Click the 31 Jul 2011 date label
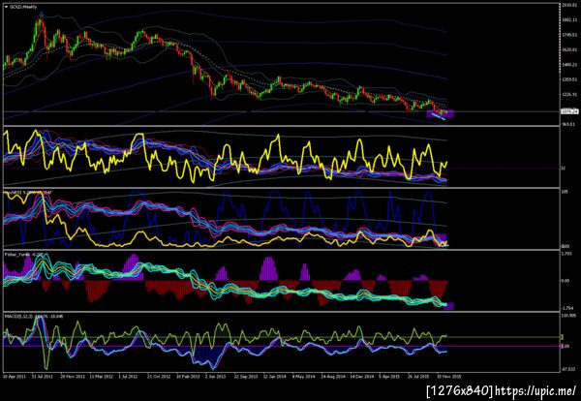The height and width of the screenshot is (401, 581). pyautogui.click(x=43, y=376)
